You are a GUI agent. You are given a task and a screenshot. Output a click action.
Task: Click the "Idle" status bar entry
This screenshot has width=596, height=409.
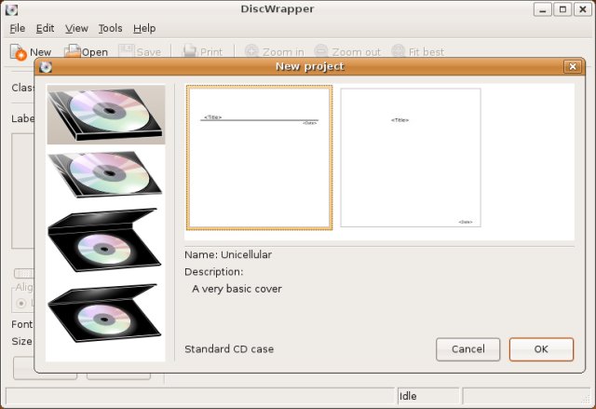pos(408,396)
